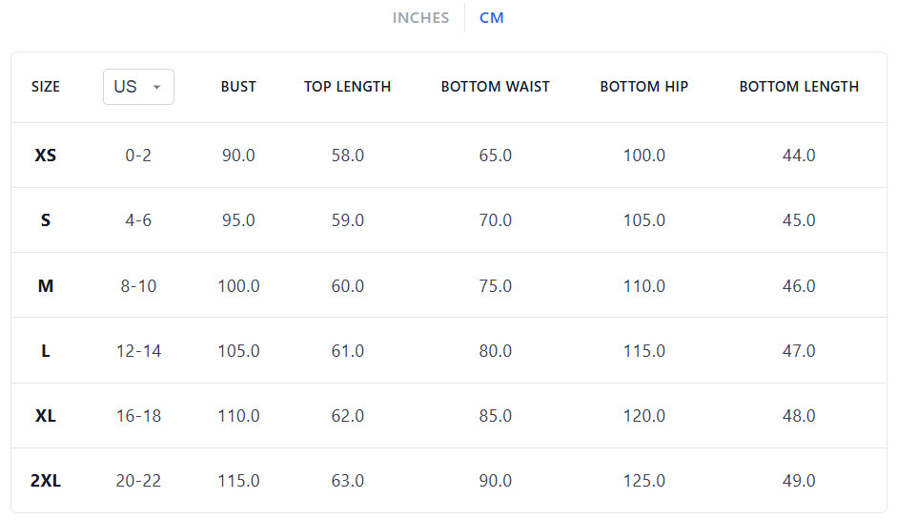Click the TOP LENGTH column header
The width and height of the screenshot is (897, 520).
click(347, 87)
